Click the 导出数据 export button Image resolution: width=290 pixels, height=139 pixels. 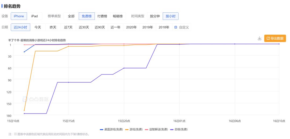click(x=275, y=38)
